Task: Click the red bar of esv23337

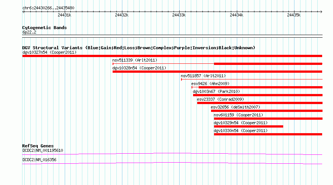Action: click(x=260, y=103)
